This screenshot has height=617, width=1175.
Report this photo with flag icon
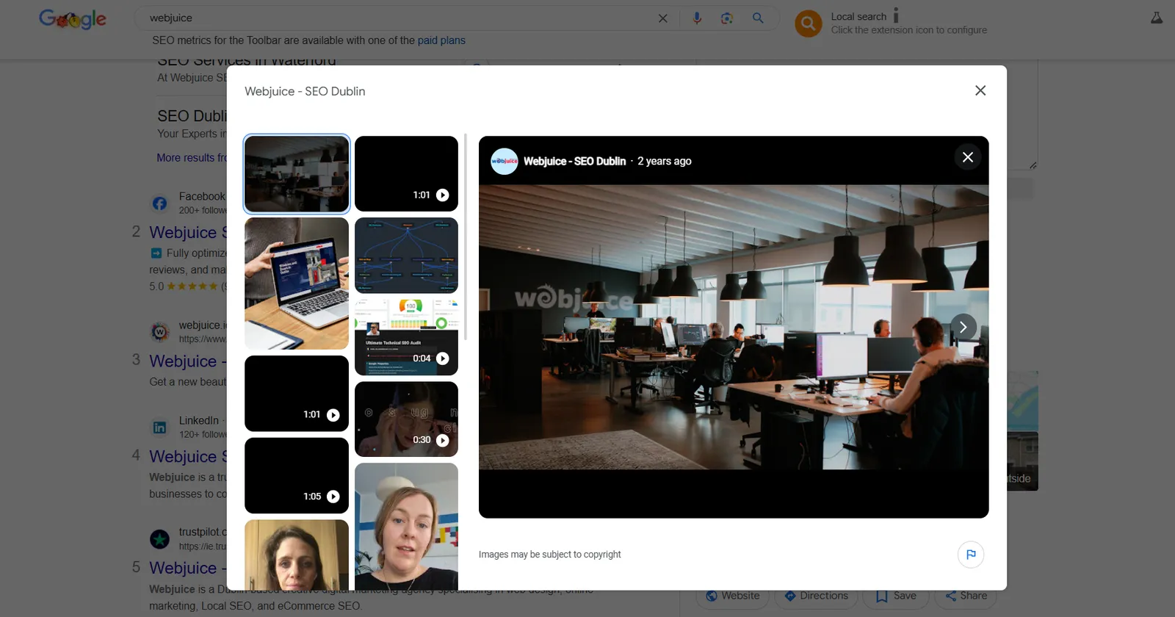(x=971, y=555)
